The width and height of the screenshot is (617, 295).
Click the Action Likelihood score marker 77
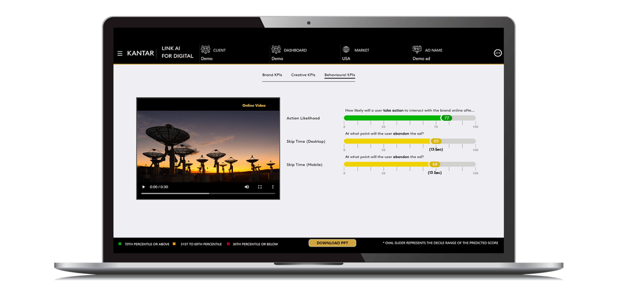[446, 118]
